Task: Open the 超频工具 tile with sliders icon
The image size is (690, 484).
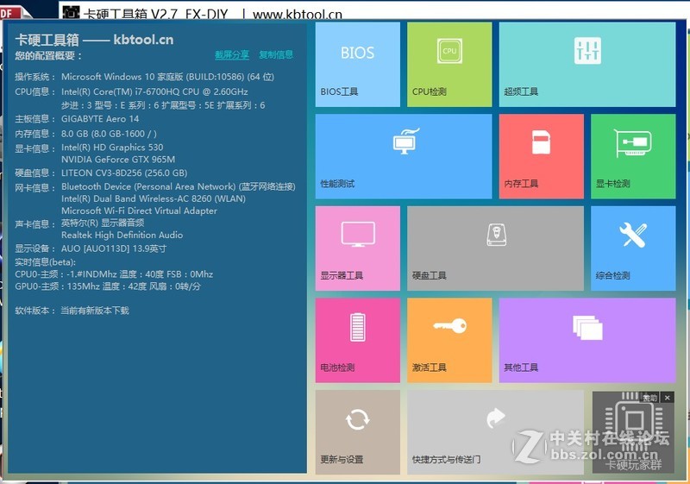Action: pos(587,64)
